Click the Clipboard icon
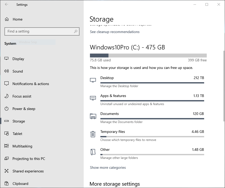The height and width of the screenshot is (188, 225). (x=7, y=183)
